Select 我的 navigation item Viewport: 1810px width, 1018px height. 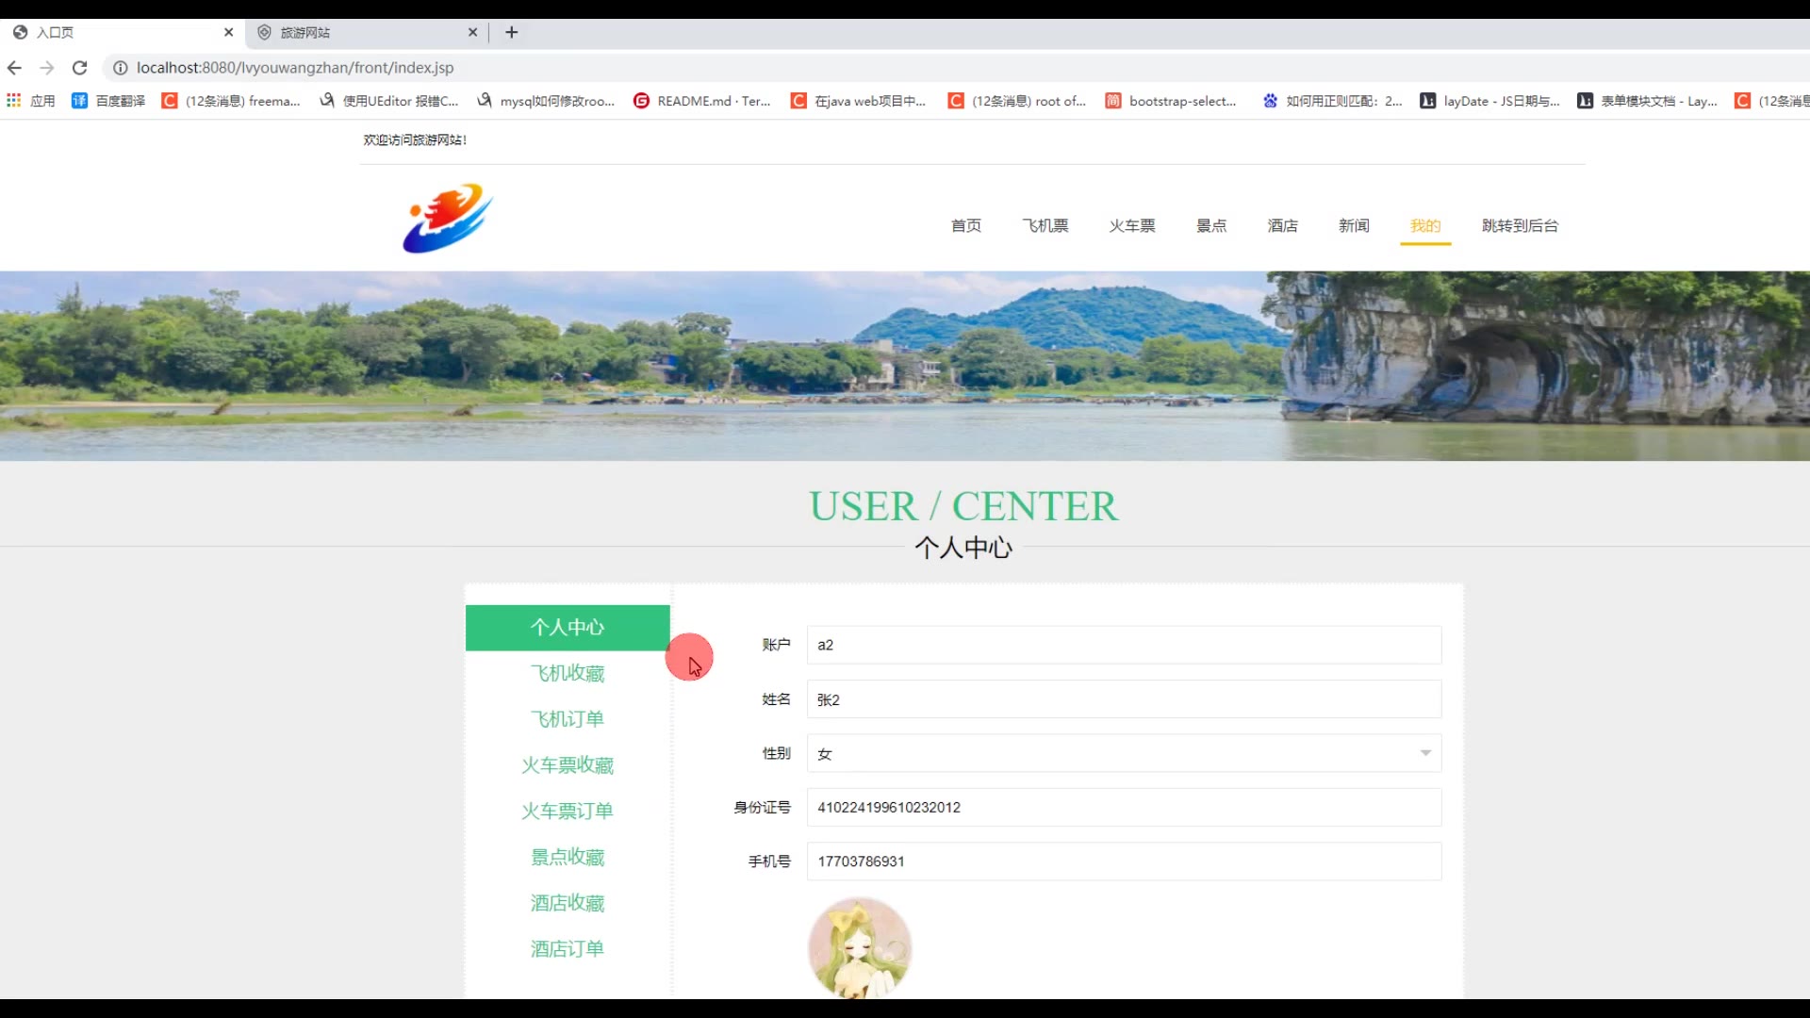[1425, 226]
